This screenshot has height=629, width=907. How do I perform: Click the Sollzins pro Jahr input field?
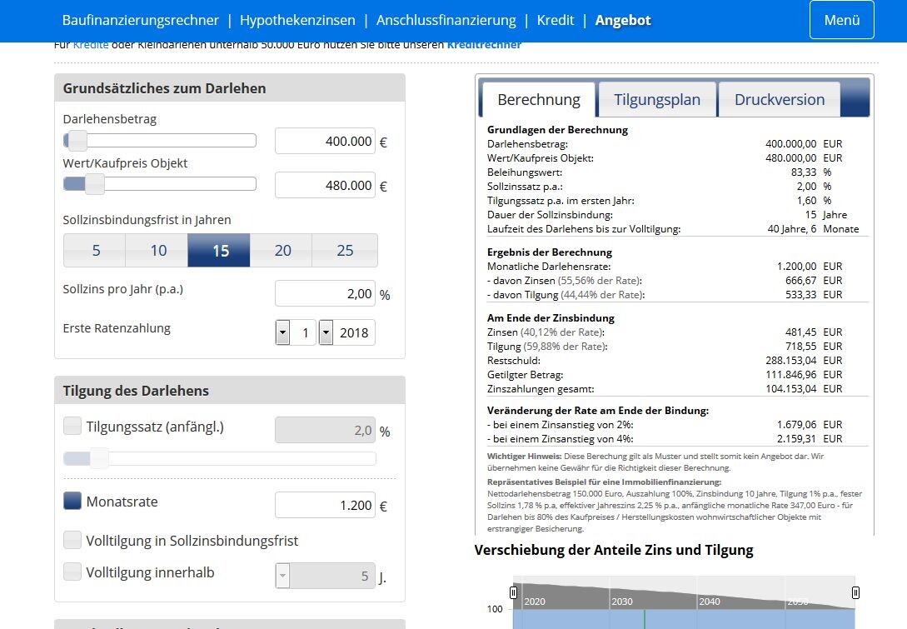(x=325, y=293)
